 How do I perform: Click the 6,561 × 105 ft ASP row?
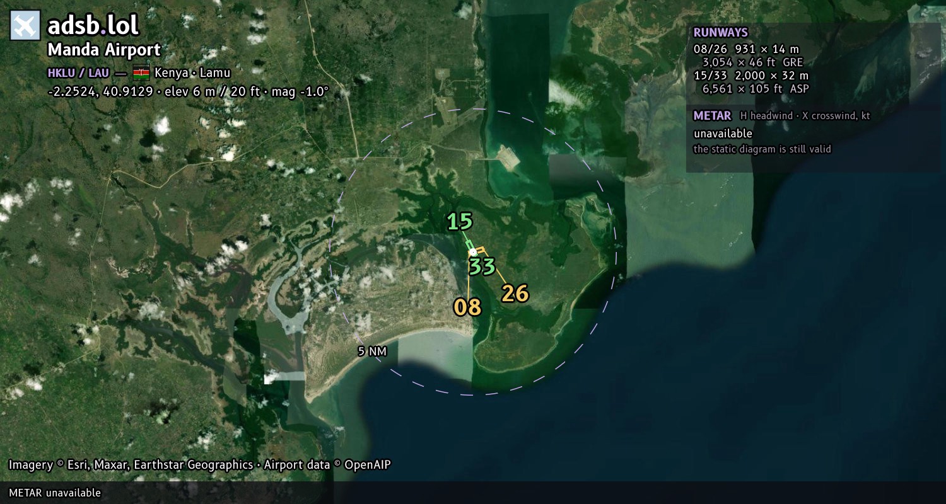tap(756, 89)
